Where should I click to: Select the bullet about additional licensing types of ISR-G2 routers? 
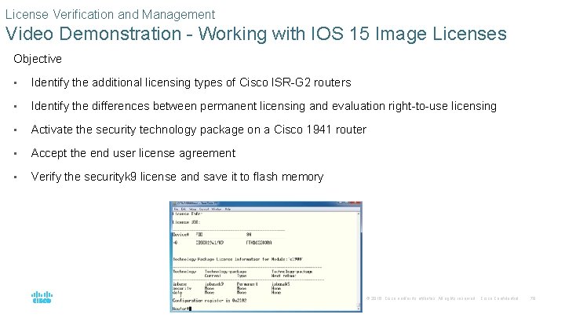191,82
